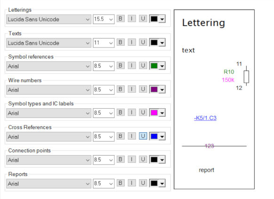This screenshot has height=199, width=274.
Task: Pick the blue Cross References color swatch
Action: pos(154,136)
